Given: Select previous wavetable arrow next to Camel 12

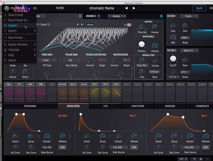Looking at the screenshot, I should 77,25.
